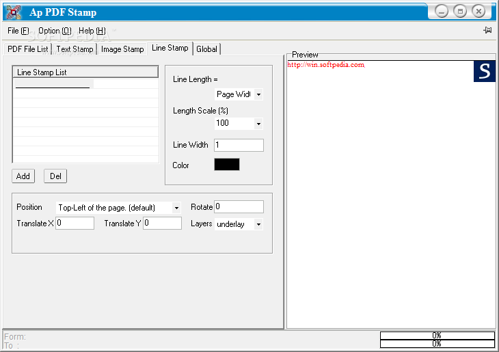Click the Add button
This screenshot has width=499, height=352.
tap(23, 176)
